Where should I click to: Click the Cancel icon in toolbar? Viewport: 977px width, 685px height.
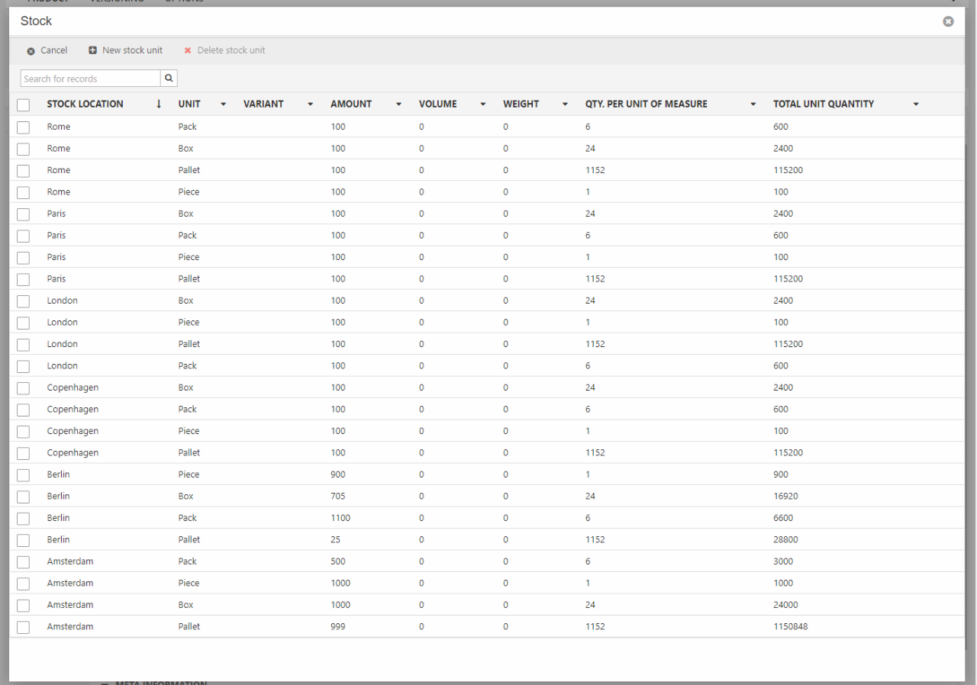[31, 51]
